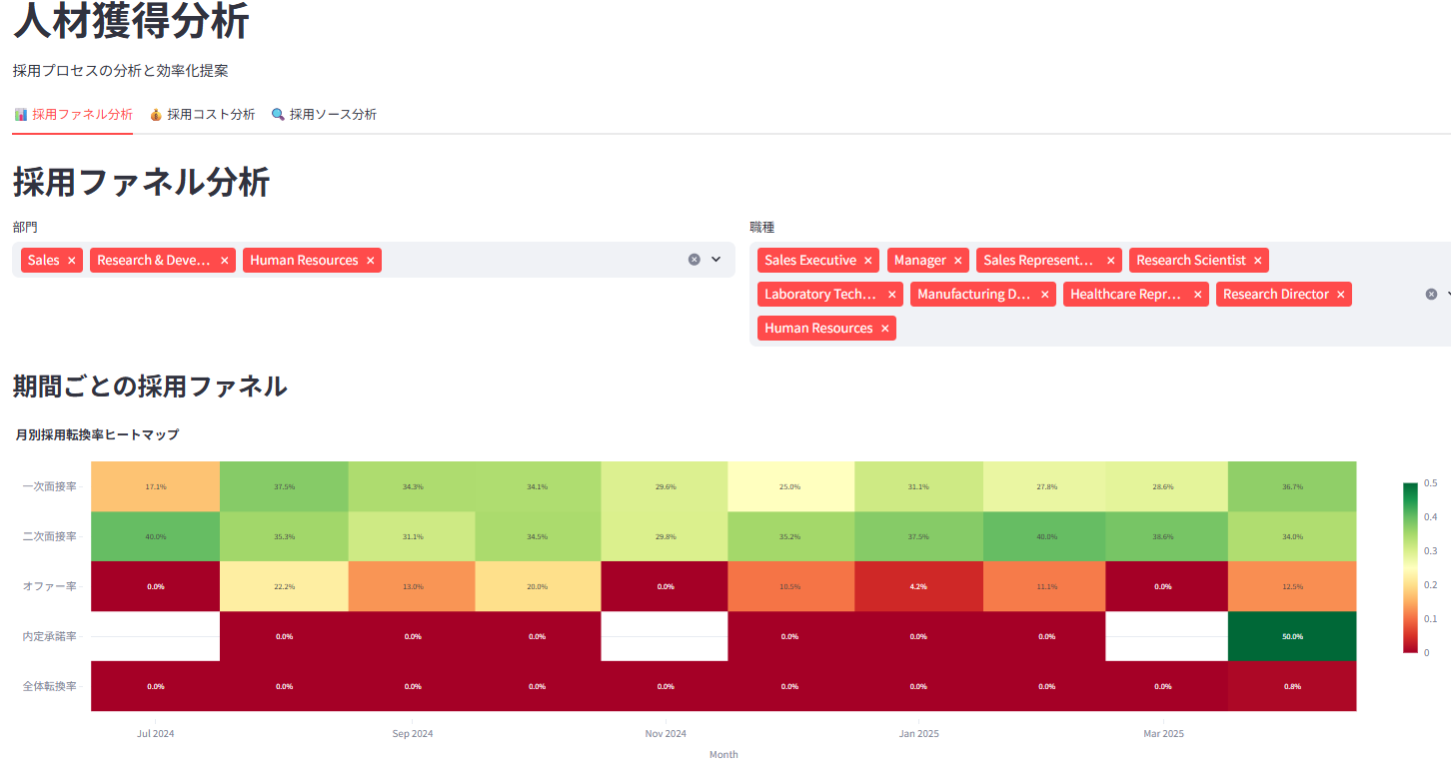Click the 0.8% overall conversion cell
1451x775 pixels.
click(x=1292, y=686)
